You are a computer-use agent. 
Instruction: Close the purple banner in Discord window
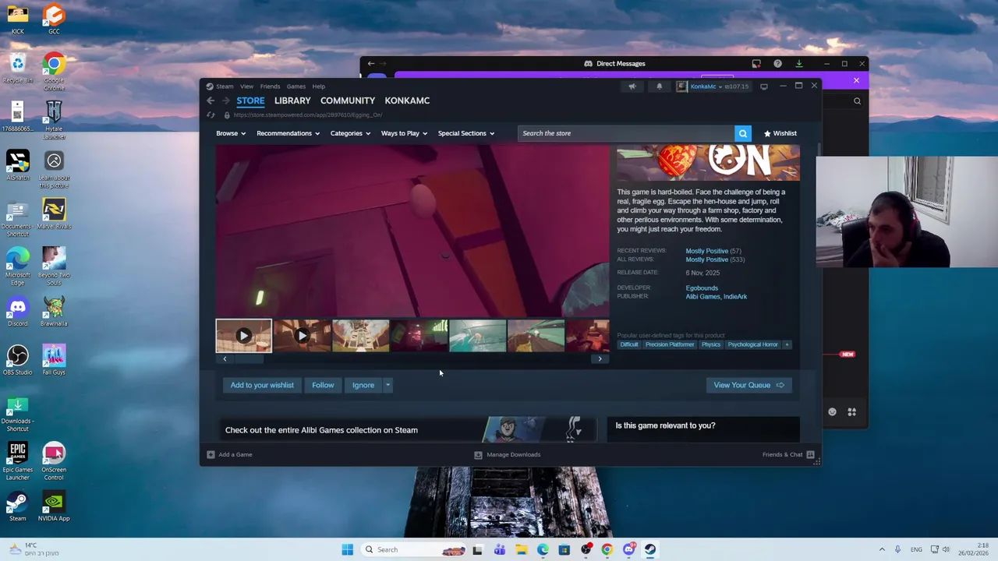pos(856,81)
